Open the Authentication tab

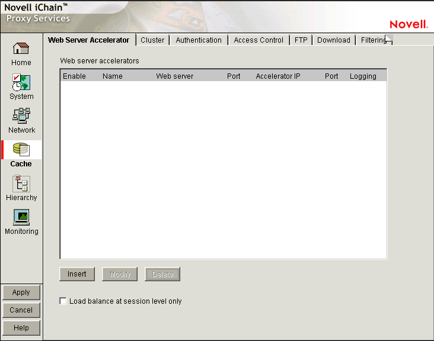[199, 40]
